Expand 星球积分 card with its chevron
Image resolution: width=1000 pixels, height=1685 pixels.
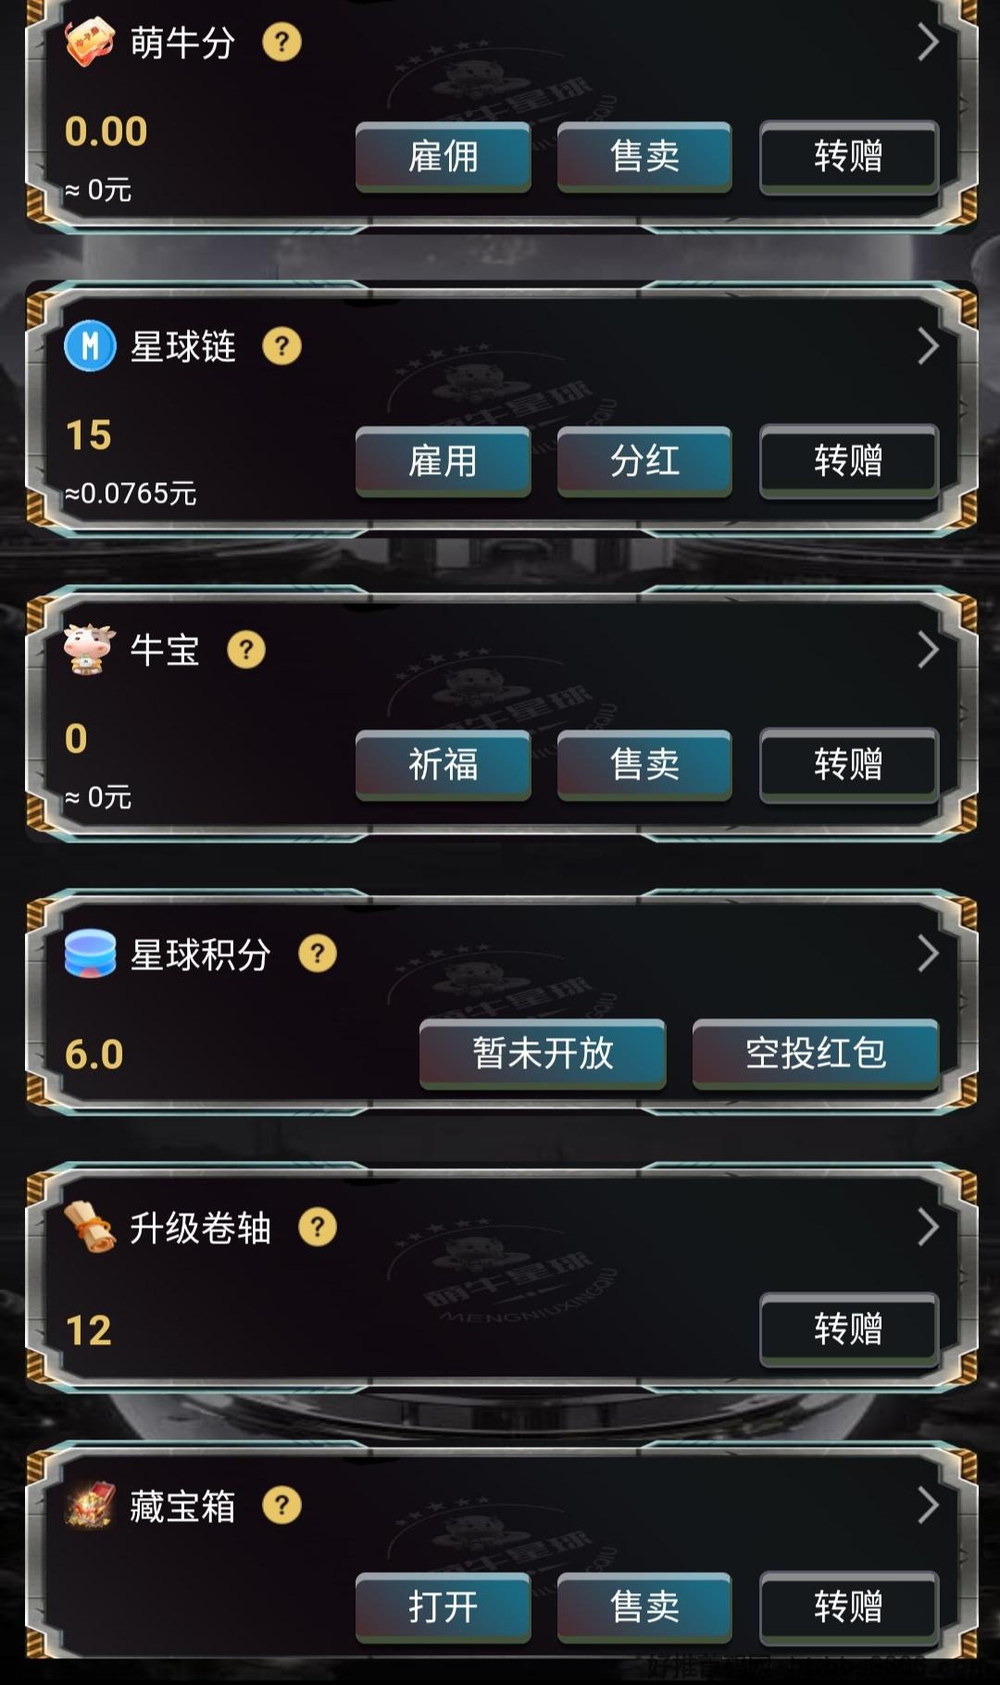(x=928, y=954)
